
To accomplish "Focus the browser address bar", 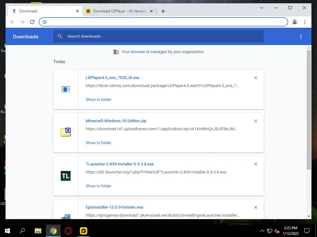I will (x=163, y=22).
